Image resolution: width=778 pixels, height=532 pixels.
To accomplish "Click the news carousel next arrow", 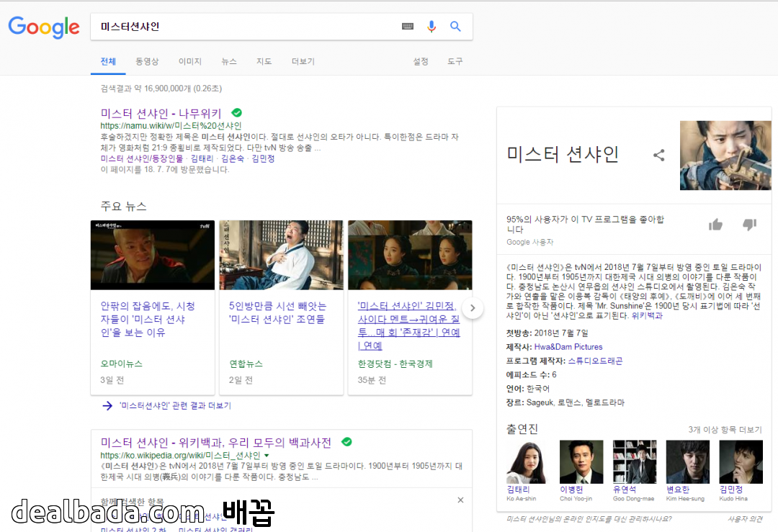I will tap(472, 308).
